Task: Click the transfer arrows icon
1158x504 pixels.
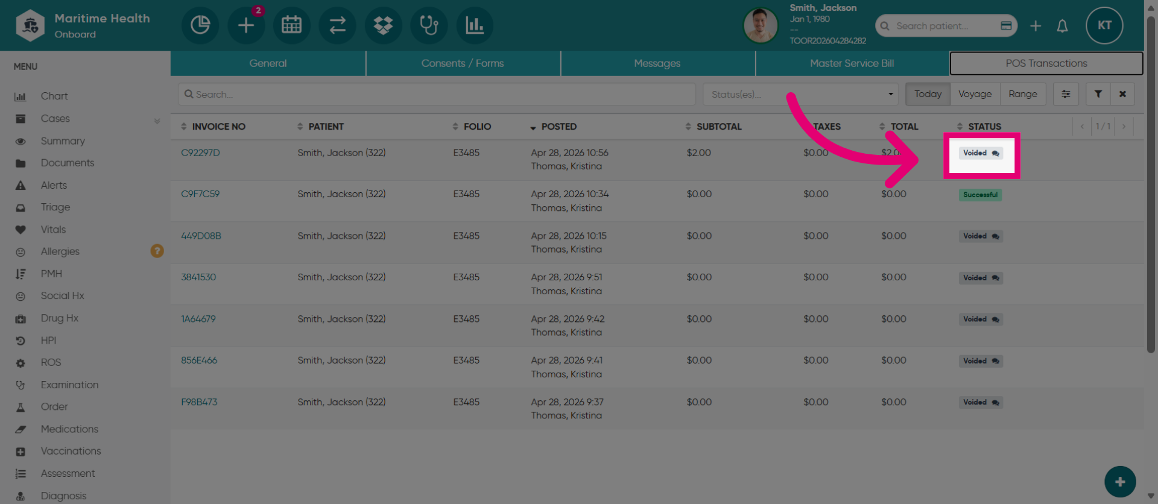Action: (338, 25)
